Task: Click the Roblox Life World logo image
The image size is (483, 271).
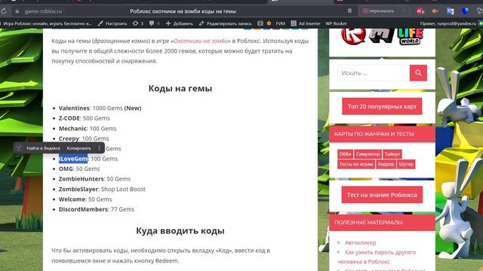Action: click(x=382, y=36)
